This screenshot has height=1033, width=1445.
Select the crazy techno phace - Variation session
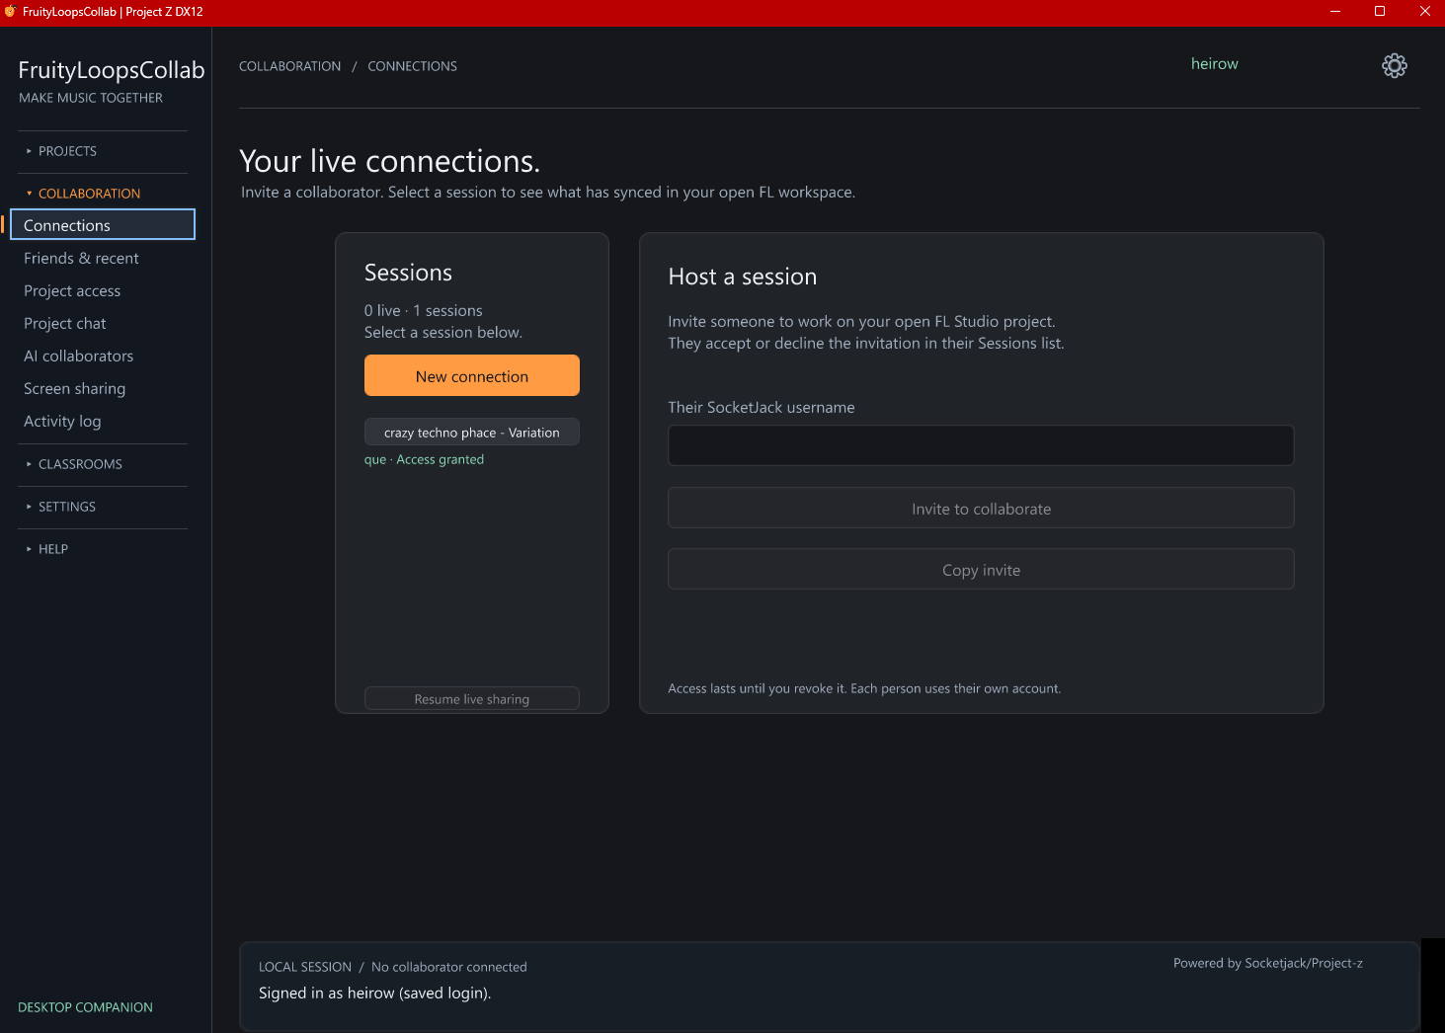click(472, 433)
